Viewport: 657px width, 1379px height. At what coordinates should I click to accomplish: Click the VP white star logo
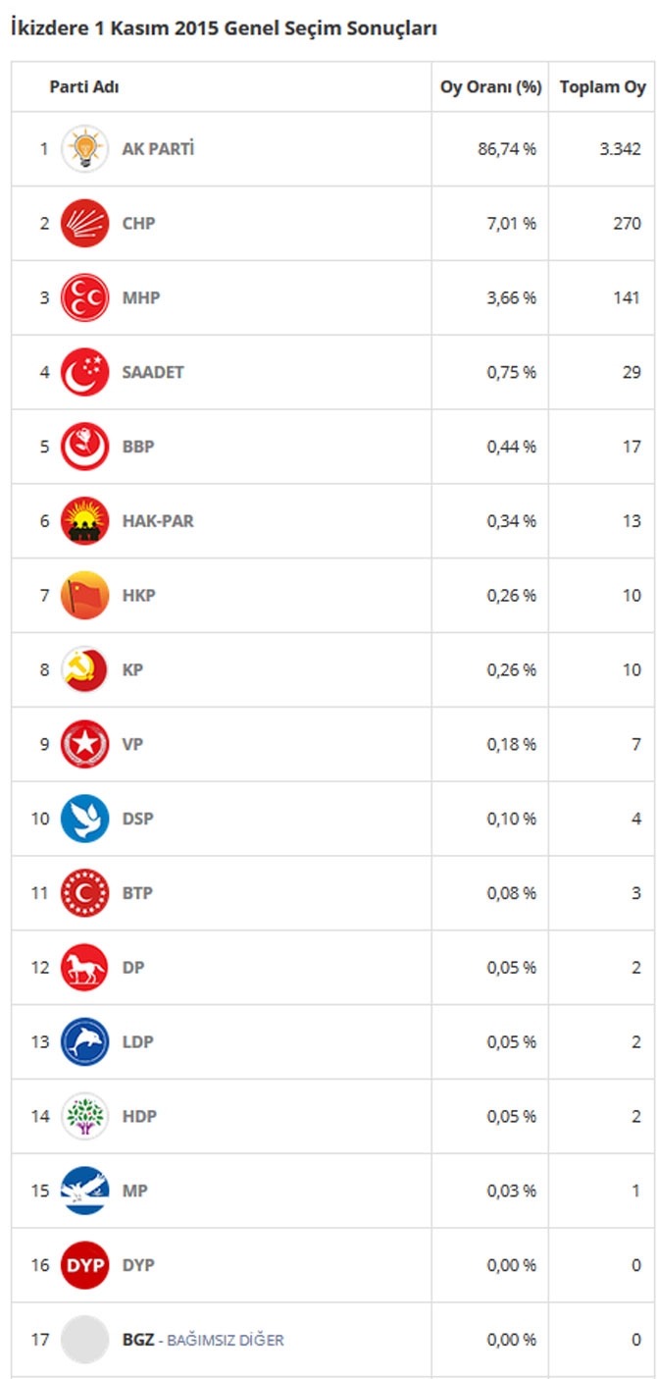point(84,745)
